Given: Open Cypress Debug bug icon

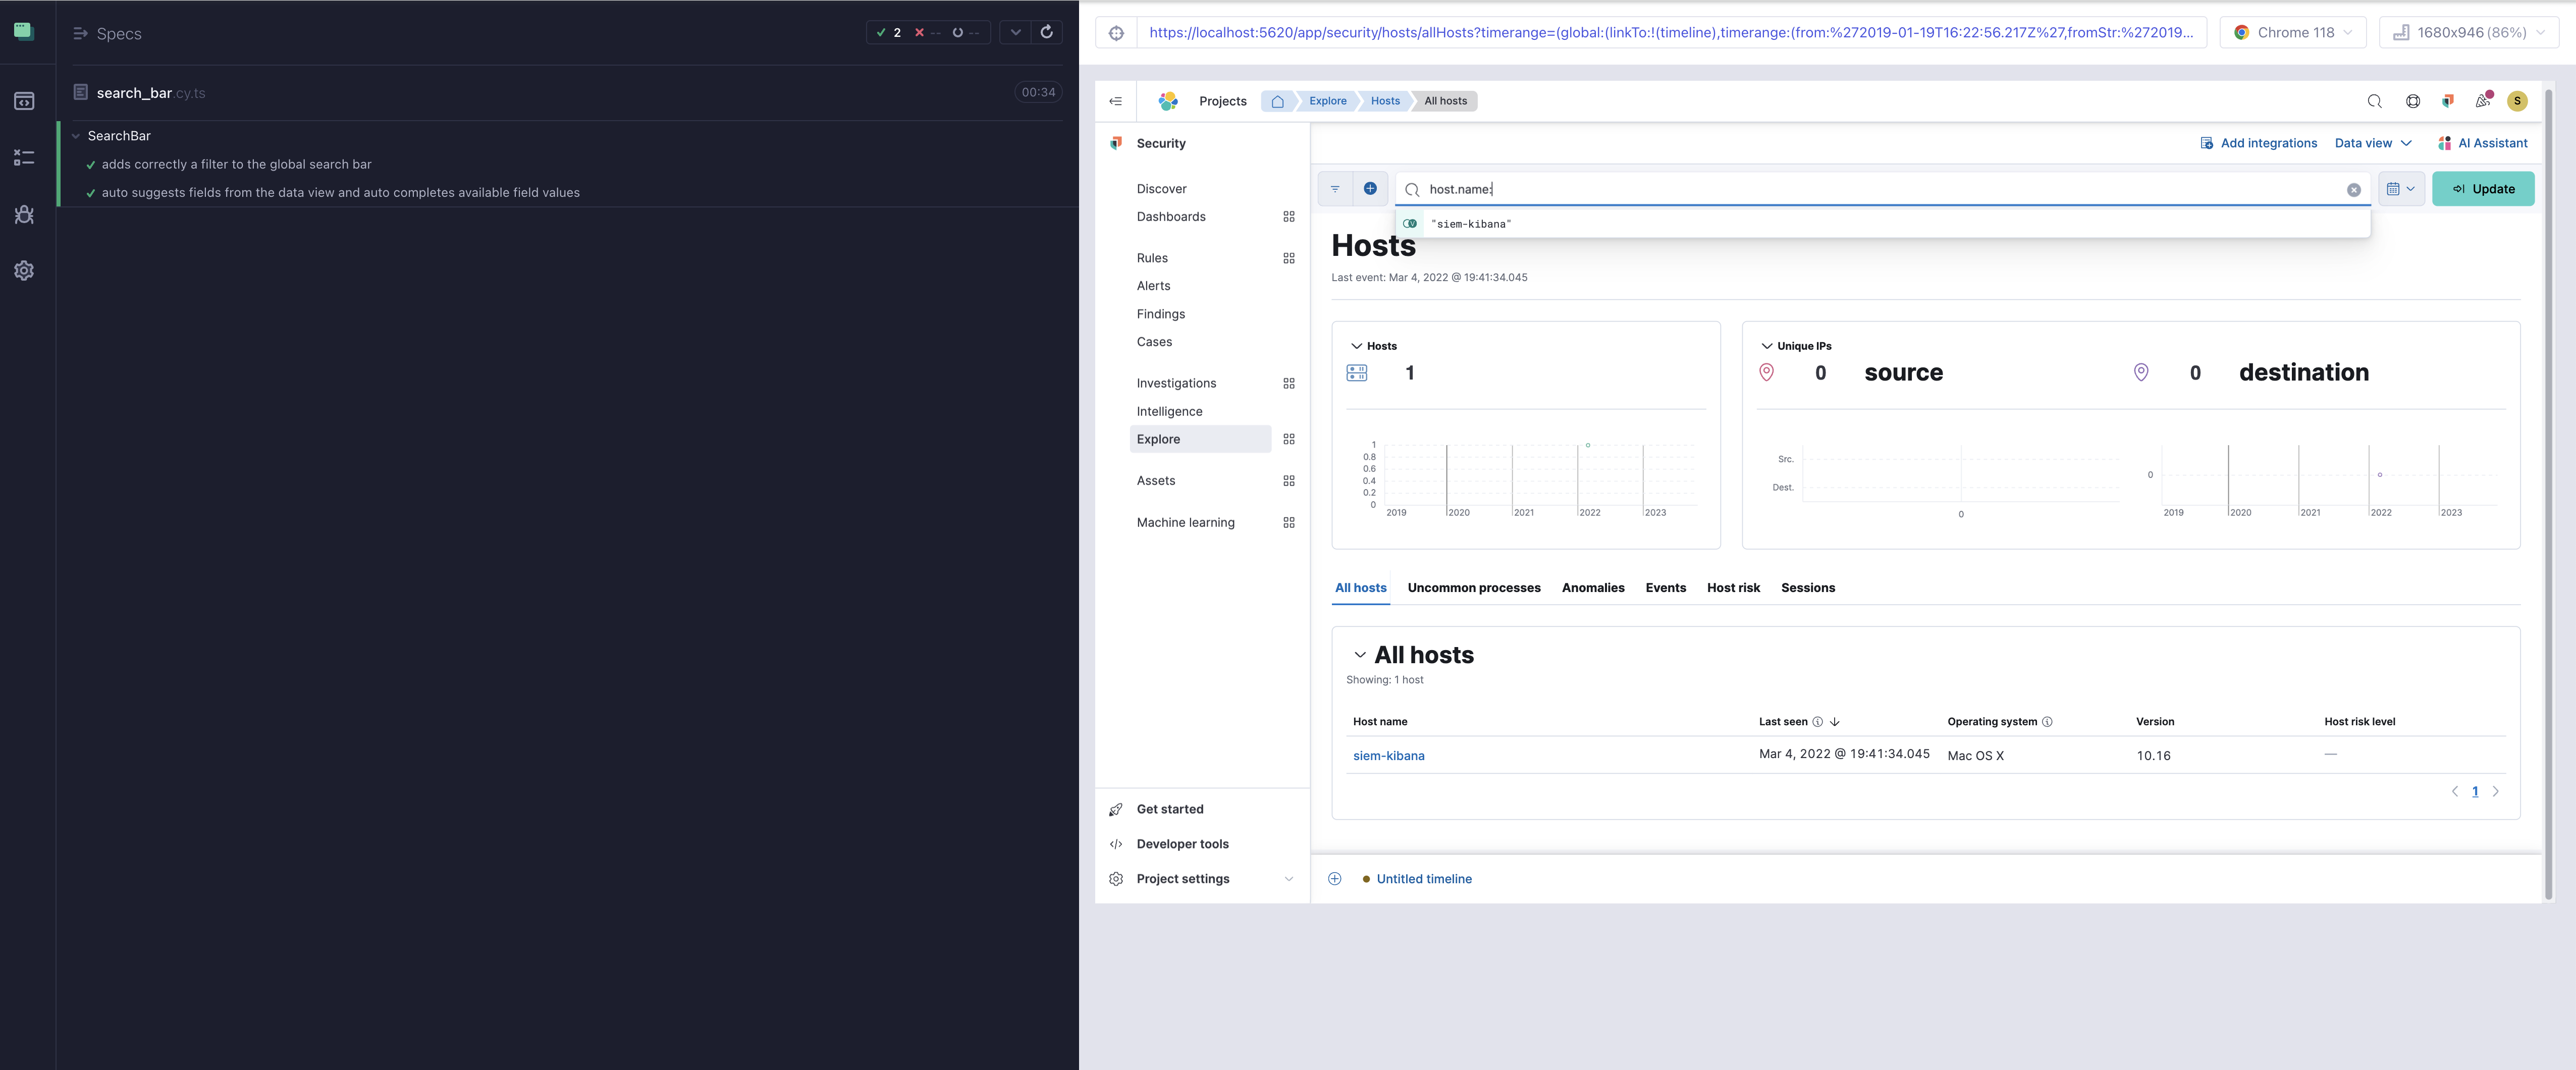Looking at the screenshot, I should (x=24, y=214).
